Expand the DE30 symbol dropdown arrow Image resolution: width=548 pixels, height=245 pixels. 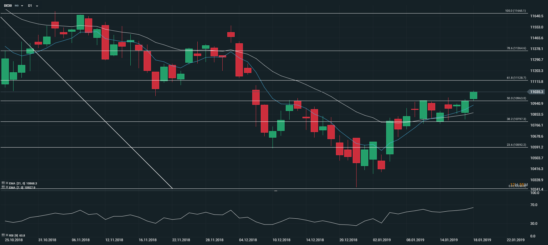coord(22,6)
